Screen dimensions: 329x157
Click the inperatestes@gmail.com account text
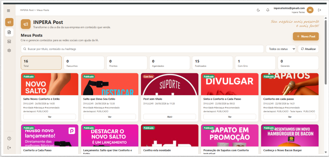[x=289, y=8]
